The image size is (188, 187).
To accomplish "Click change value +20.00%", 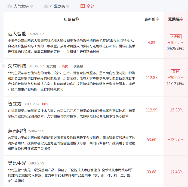I will coord(175,78).
